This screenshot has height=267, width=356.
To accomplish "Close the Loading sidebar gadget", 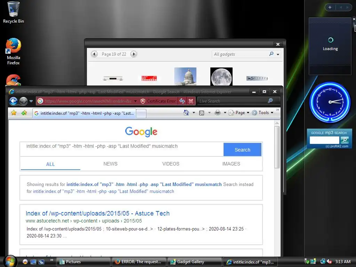I will (x=354, y=19).
